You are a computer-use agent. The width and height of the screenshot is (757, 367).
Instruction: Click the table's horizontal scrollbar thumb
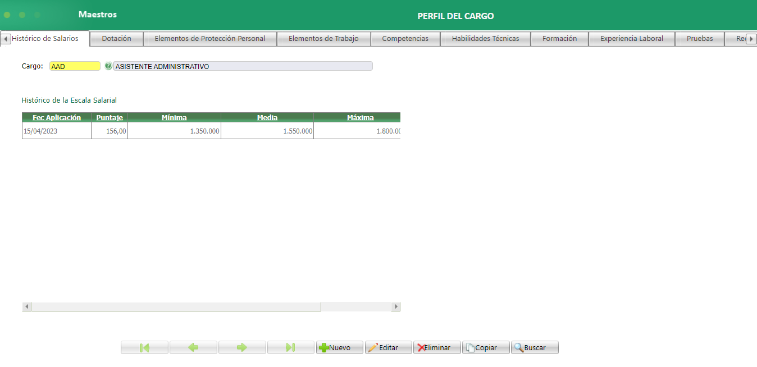click(x=176, y=306)
